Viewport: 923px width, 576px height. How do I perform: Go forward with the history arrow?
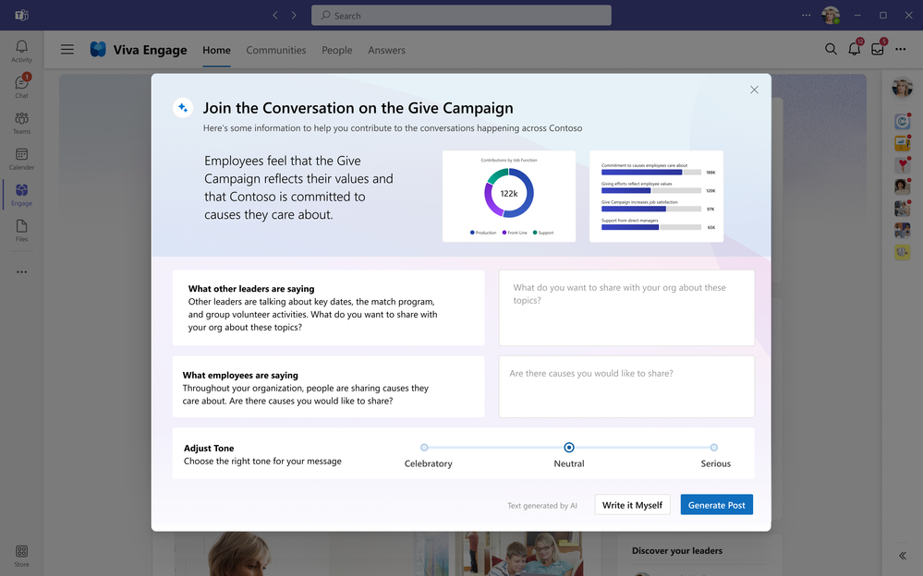tap(294, 16)
